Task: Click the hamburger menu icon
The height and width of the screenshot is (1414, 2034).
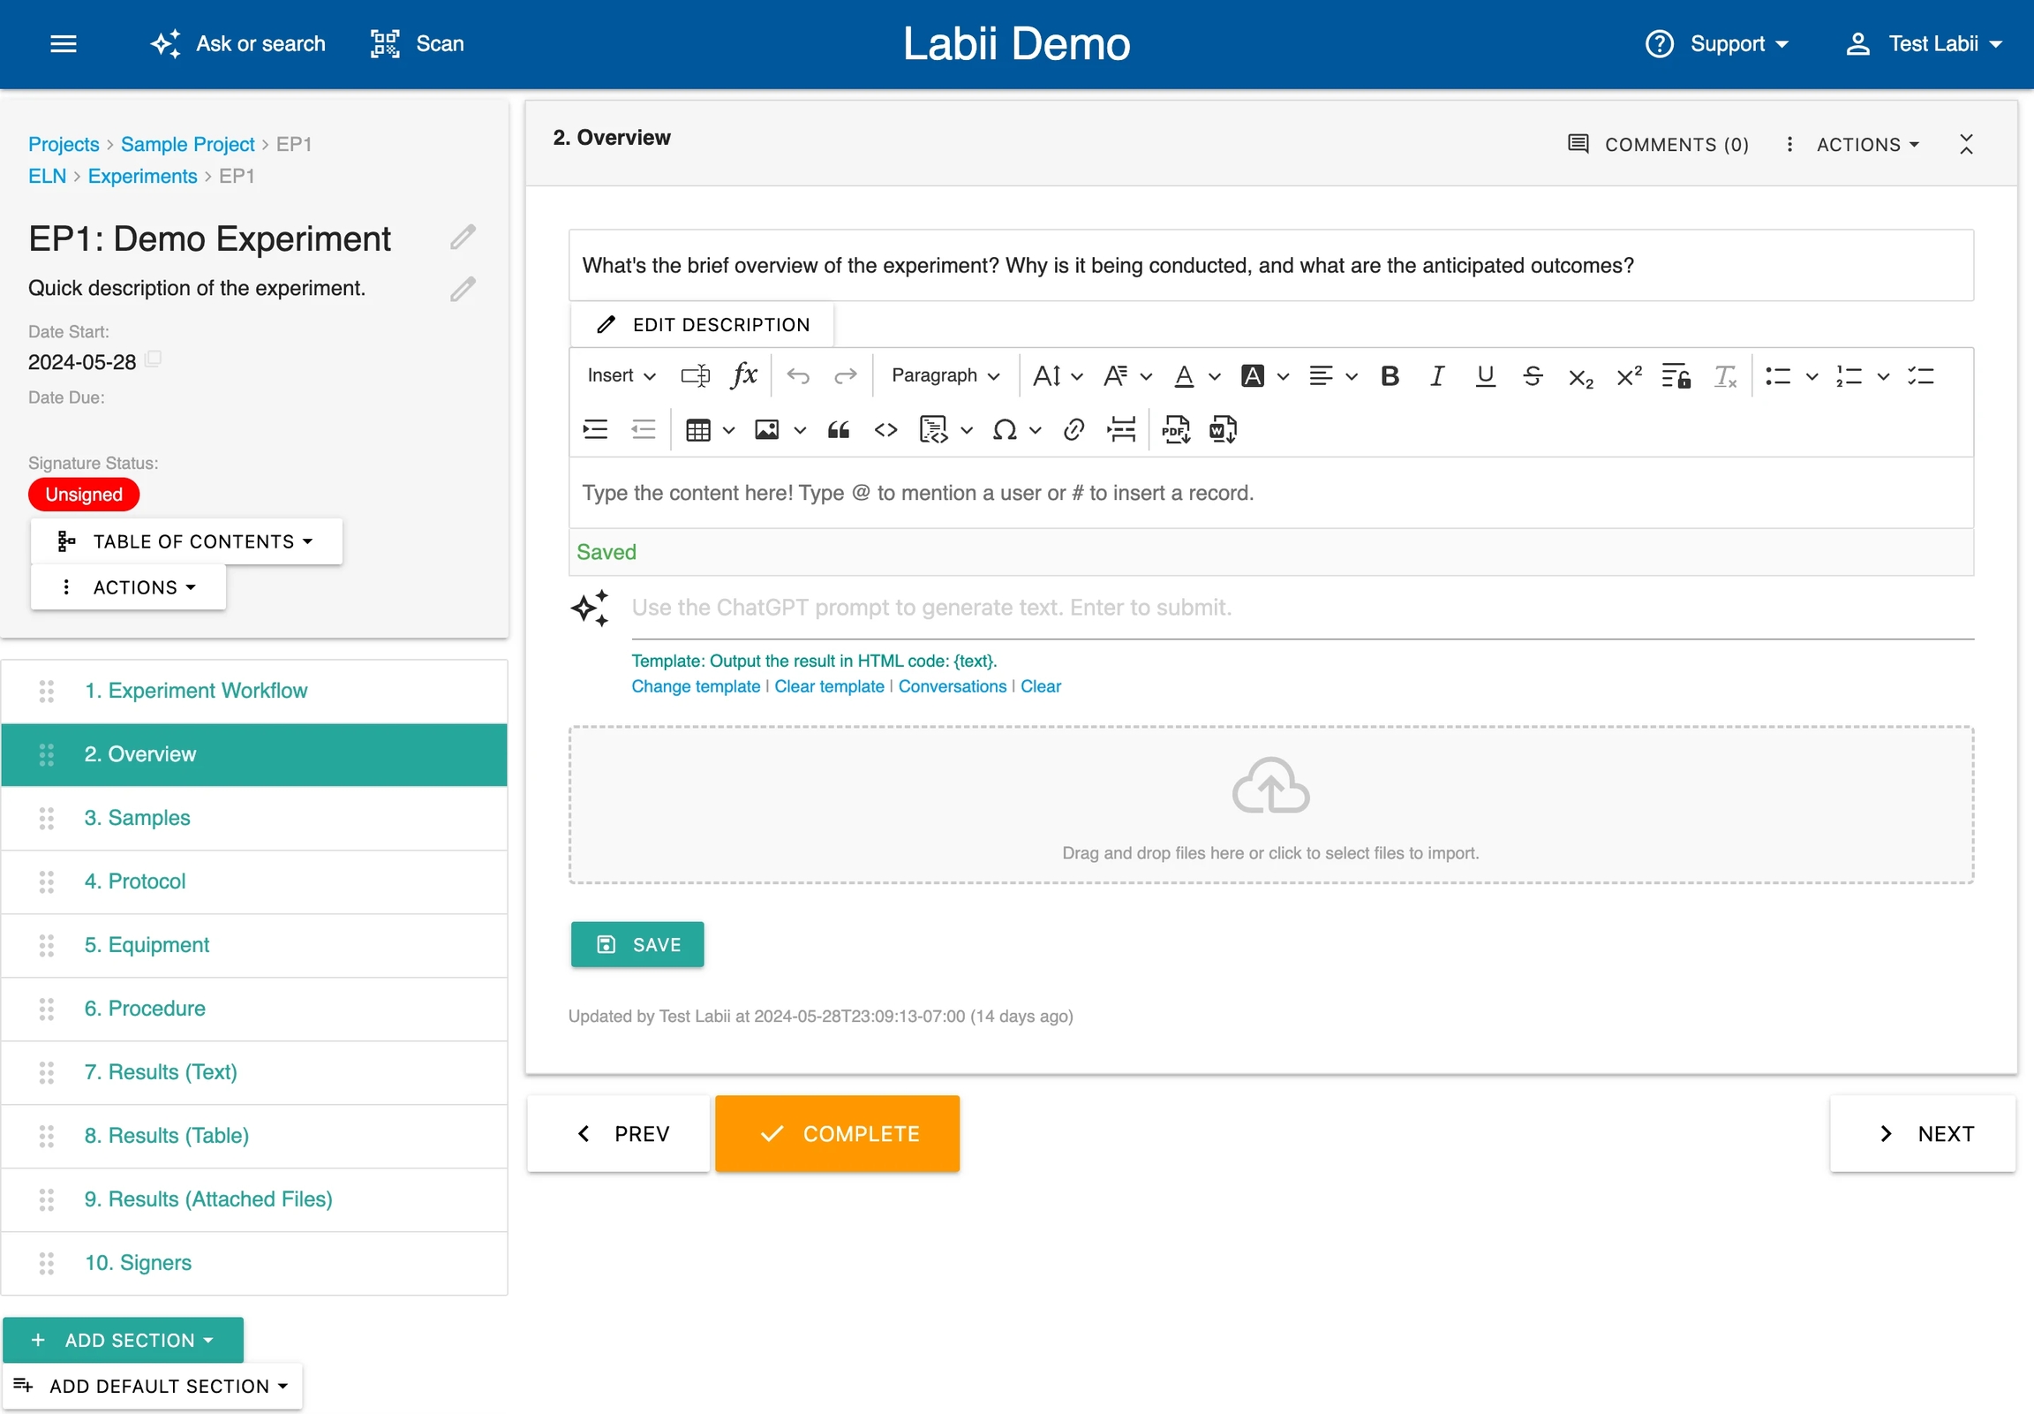Action: [x=64, y=43]
